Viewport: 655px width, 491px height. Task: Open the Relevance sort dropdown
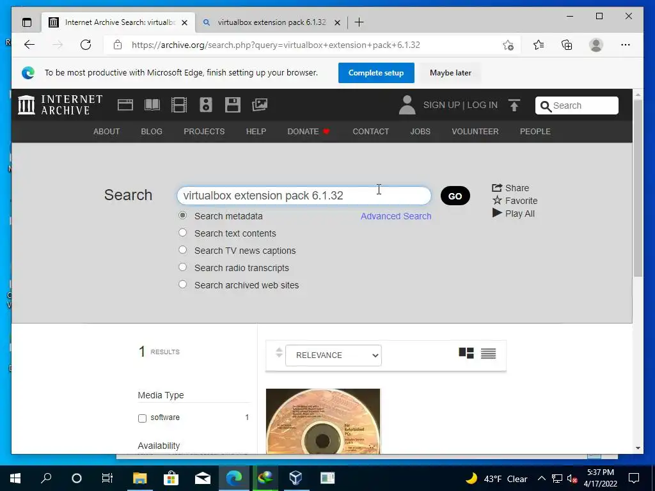click(333, 355)
